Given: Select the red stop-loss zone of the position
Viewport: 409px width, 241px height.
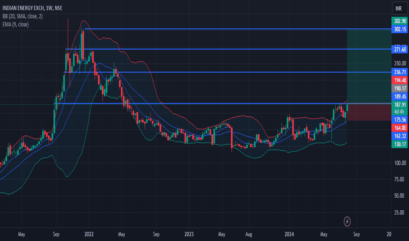Looking at the screenshot, I should pos(369,112).
